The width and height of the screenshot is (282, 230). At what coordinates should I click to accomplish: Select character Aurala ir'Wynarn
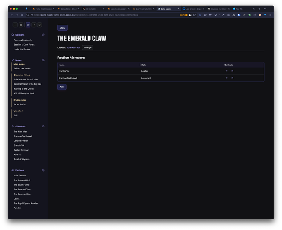(22, 159)
